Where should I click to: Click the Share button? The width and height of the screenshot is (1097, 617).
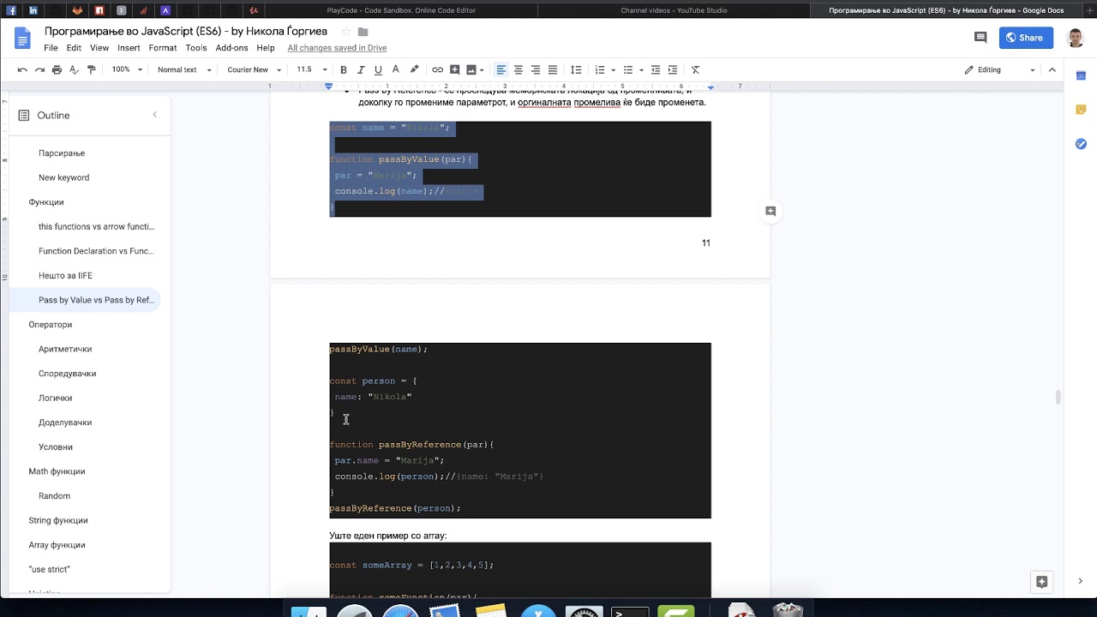[x=1025, y=38]
